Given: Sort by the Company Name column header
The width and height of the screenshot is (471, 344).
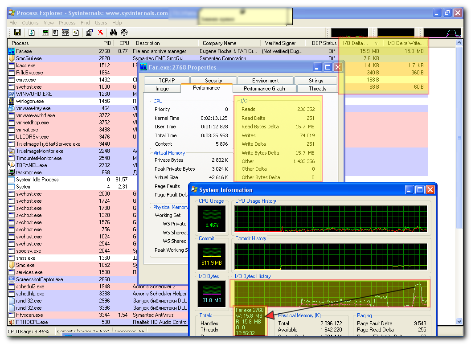Looking at the screenshot, I should (229, 43).
